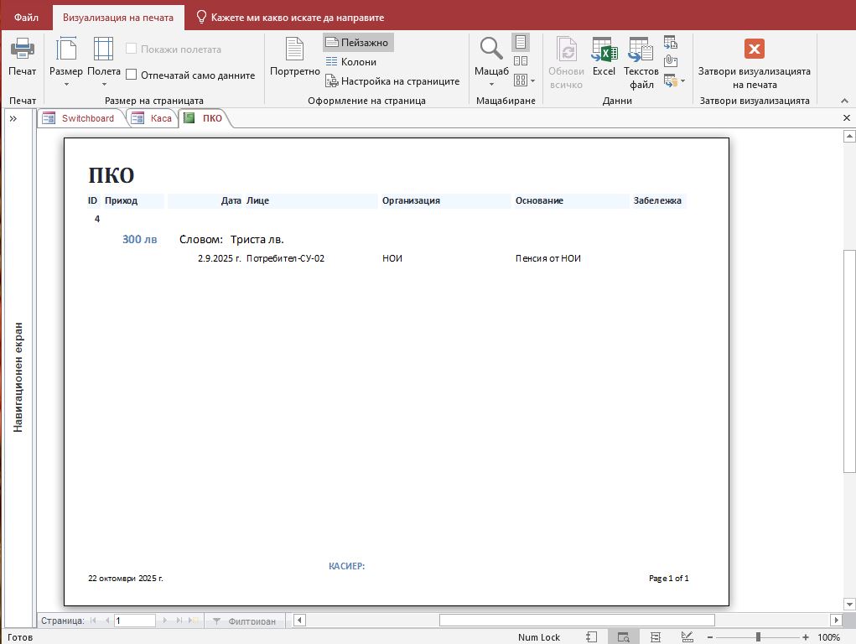Open Настройка на страниците page setup

click(392, 81)
